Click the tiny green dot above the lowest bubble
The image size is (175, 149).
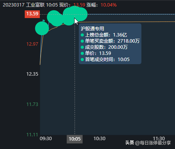(x=44, y=20)
